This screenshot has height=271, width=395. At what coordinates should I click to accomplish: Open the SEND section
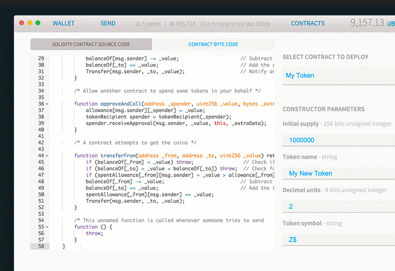108,23
